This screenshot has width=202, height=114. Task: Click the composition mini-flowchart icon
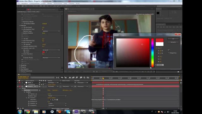click(x=57, y=78)
